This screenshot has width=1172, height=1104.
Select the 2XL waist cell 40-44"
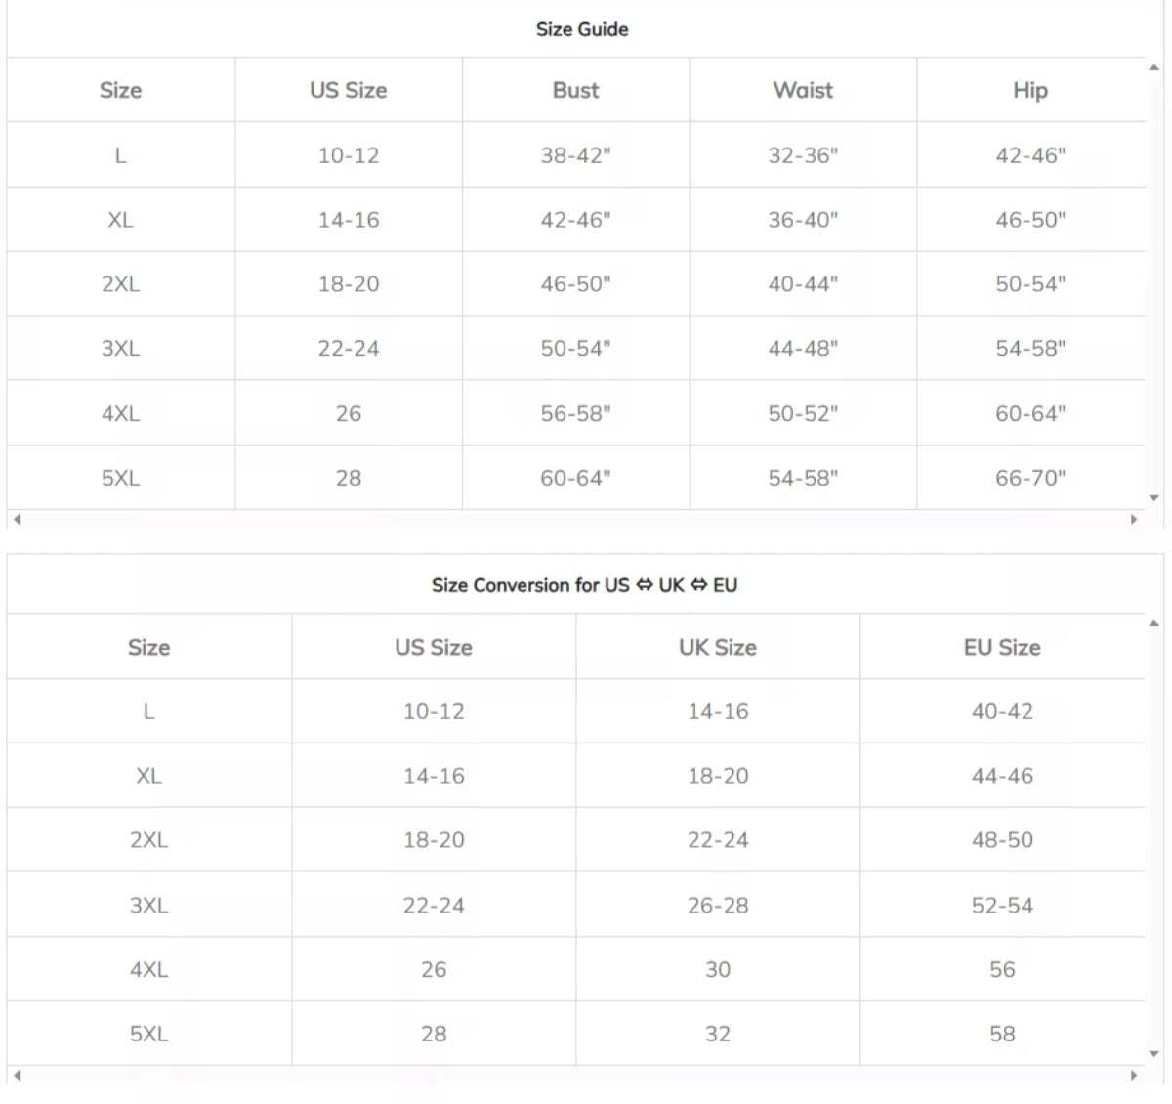tap(803, 284)
